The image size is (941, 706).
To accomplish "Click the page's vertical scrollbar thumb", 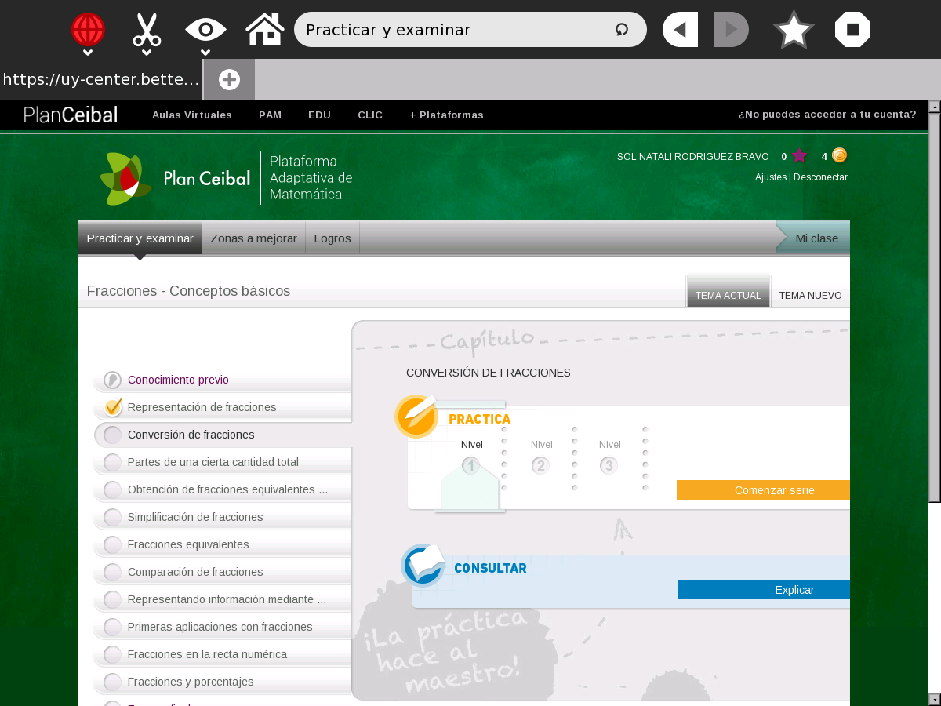I will click(934, 306).
